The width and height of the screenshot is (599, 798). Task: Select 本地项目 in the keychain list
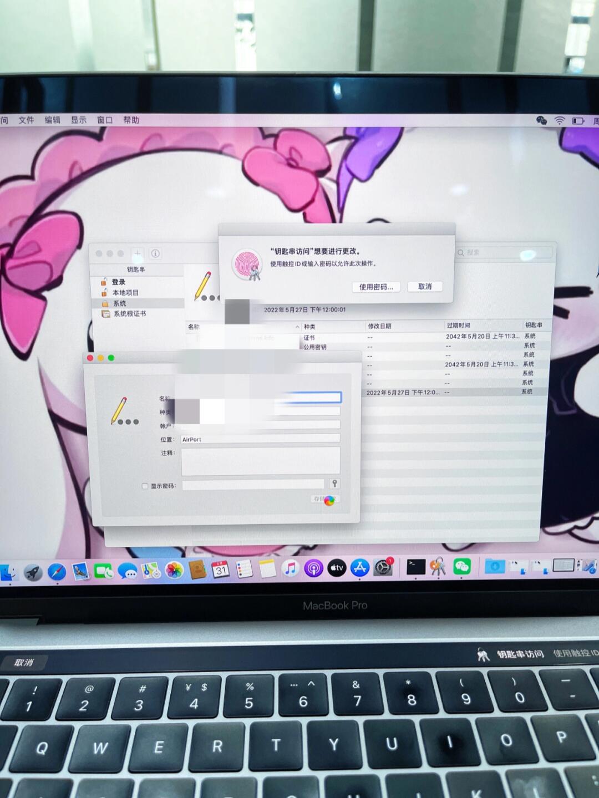(x=125, y=292)
